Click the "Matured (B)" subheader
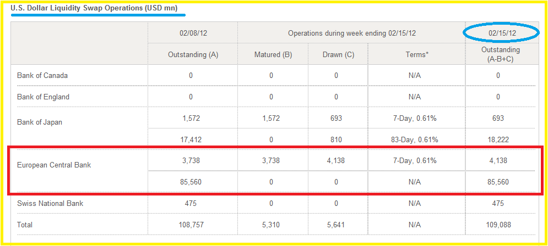The width and height of the screenshot is (548, 246). pos(273,55)
